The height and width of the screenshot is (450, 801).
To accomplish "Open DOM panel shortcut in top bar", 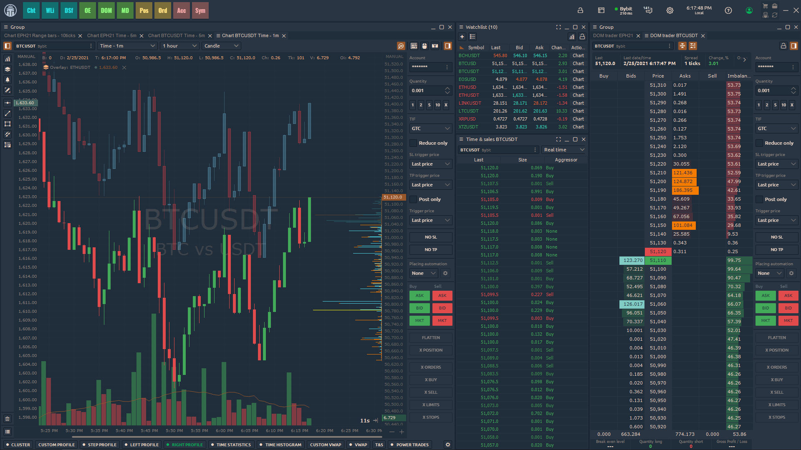I will tap(106, 10).
